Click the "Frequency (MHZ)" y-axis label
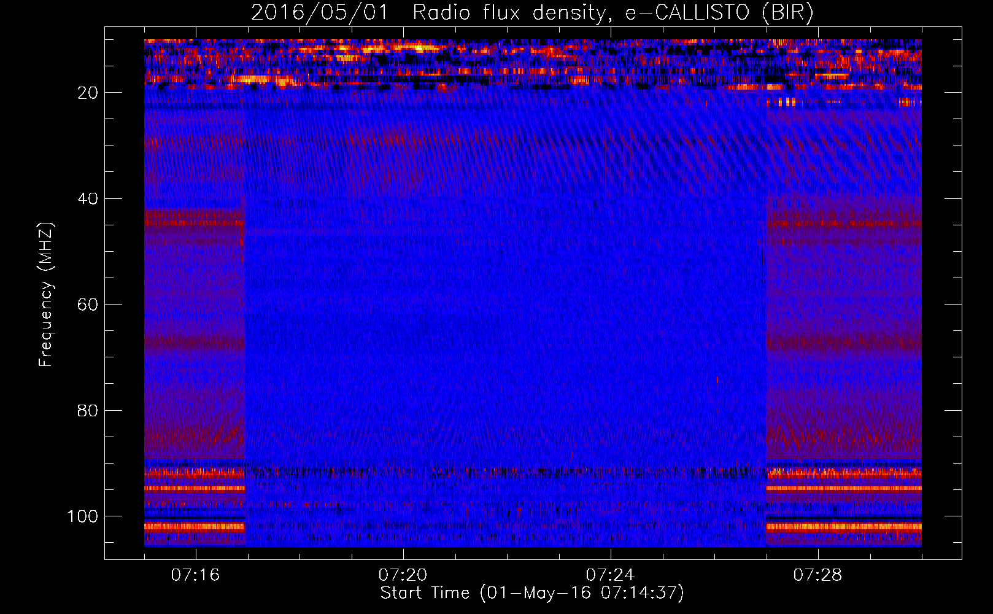This screenshot has height=614, width=993. [46, 294]
